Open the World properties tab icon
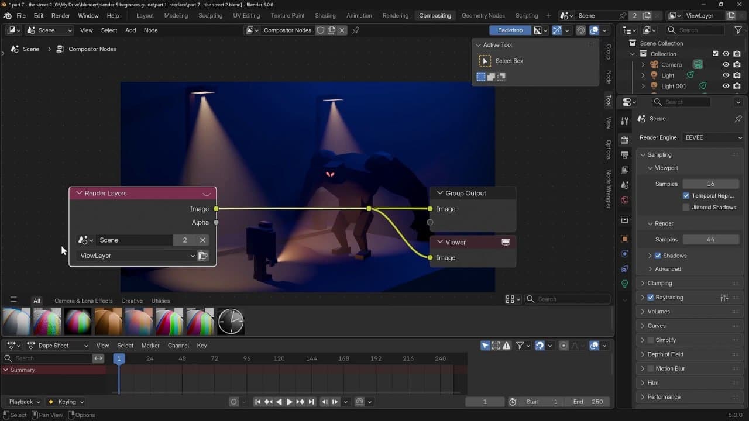749x421 pixels. pyautogui.click(x=624, y=200)
